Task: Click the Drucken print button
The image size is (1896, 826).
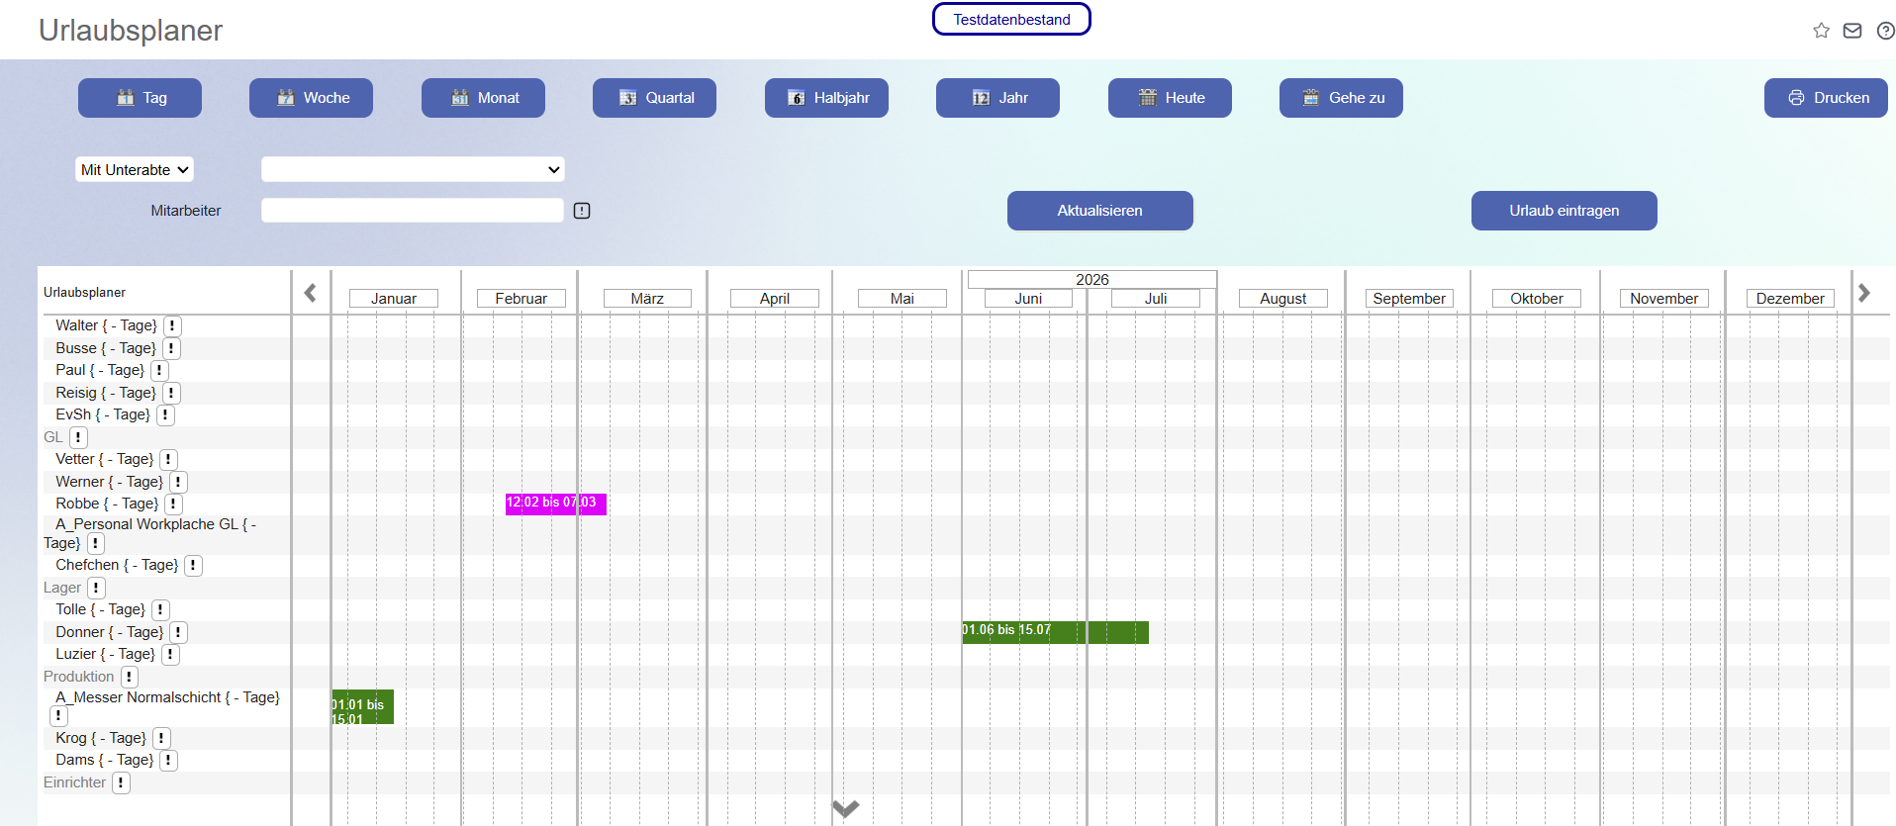Action: (x=1826, y=98)
